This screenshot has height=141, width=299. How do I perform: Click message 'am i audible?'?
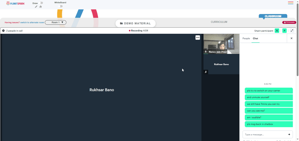point(269,117)
